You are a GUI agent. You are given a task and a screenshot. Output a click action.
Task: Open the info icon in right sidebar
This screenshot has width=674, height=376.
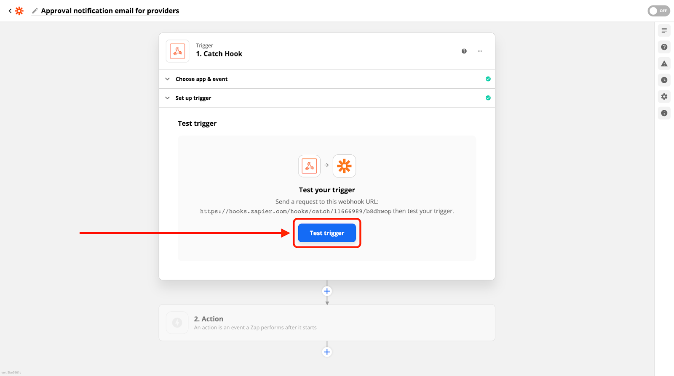664,113
